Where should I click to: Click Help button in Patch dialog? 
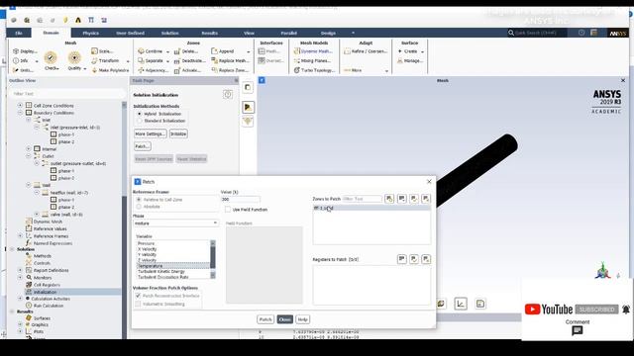(x=302, y=319)
